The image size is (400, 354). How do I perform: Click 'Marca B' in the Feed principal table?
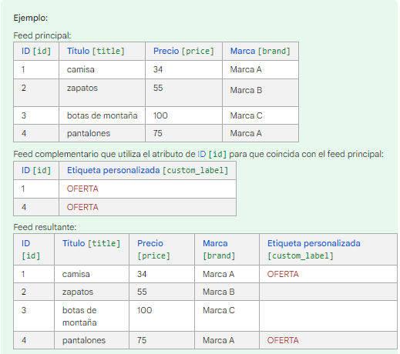click(x=246, y=90)
